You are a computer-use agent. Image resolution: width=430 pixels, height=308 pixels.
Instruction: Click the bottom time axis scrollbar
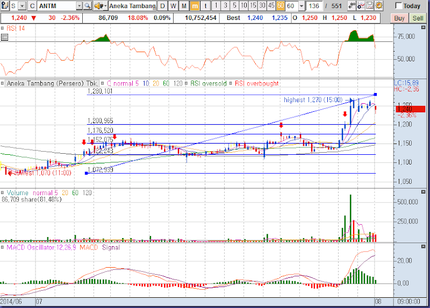click(197, 302)
